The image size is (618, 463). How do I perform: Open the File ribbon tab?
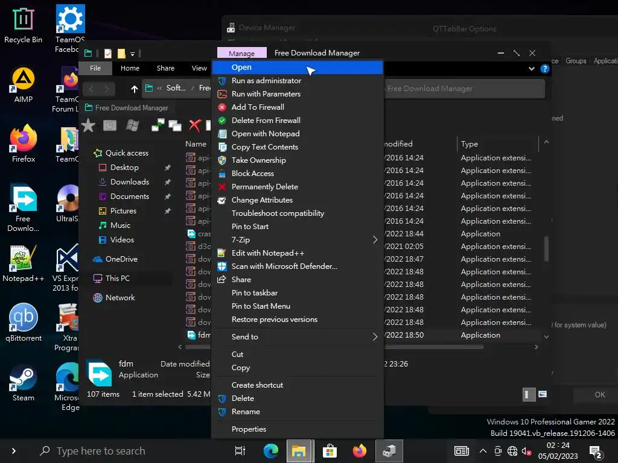(x=95, y=69)
